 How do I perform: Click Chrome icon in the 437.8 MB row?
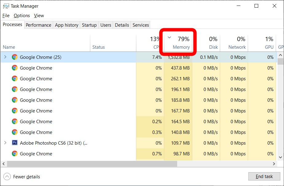(14, 68)
